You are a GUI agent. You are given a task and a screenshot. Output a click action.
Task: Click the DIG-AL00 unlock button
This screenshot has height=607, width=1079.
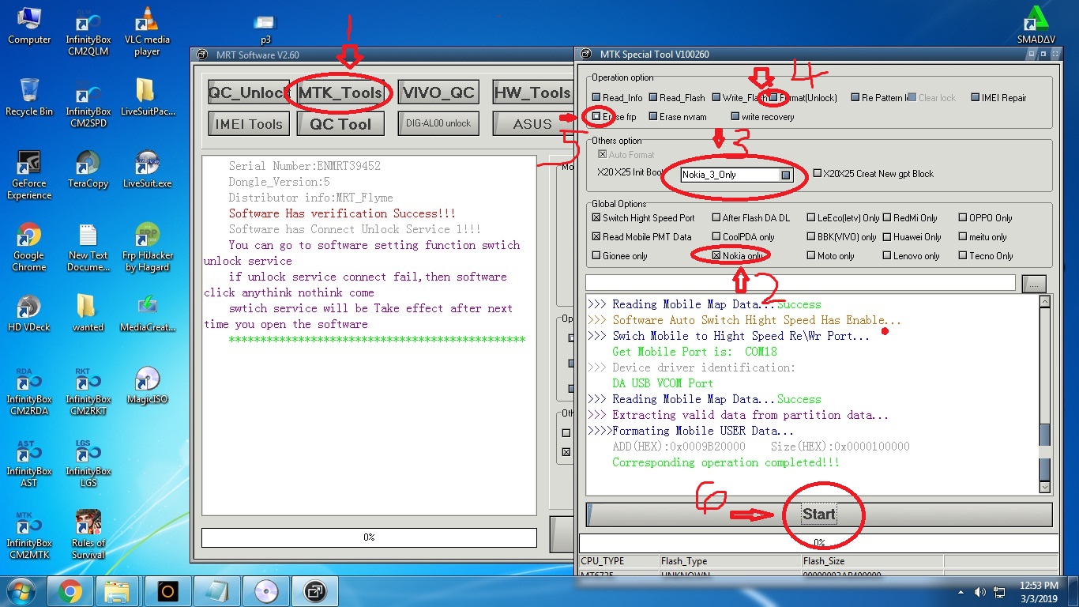[438, 123]
